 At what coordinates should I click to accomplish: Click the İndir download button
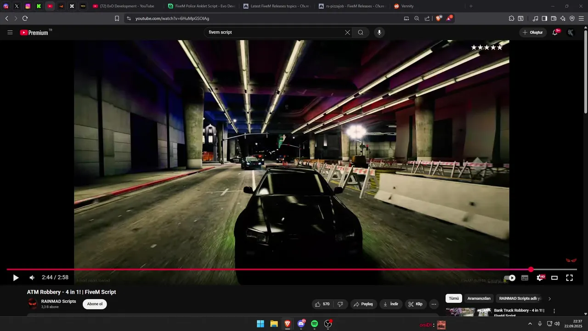(x=391, y=304)
